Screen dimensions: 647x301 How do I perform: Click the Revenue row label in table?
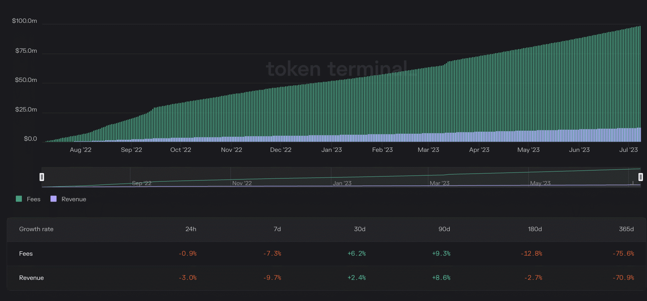click(x=31, y=278)
